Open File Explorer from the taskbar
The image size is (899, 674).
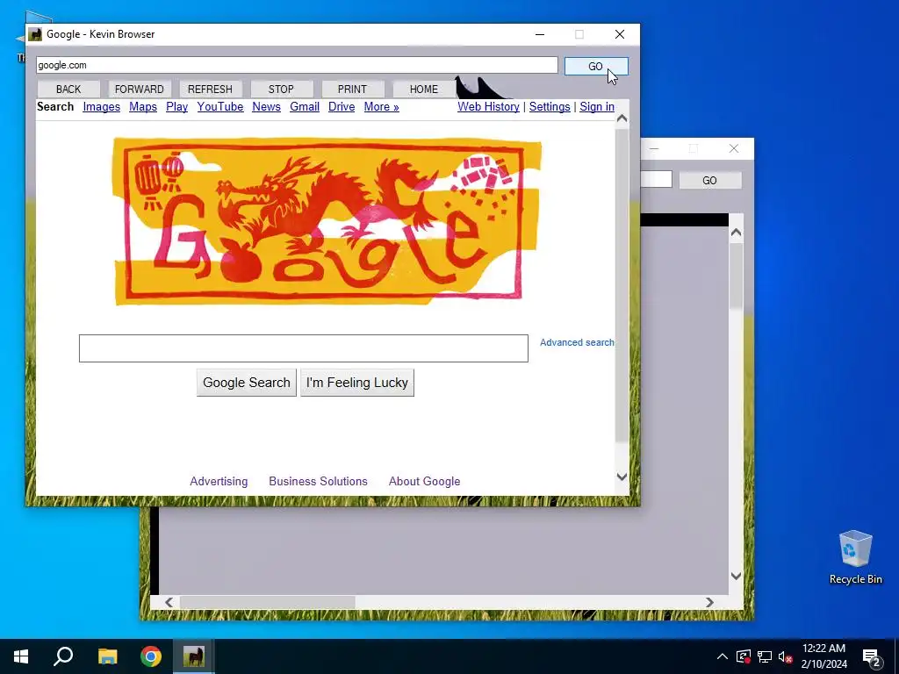coord(107,656)
